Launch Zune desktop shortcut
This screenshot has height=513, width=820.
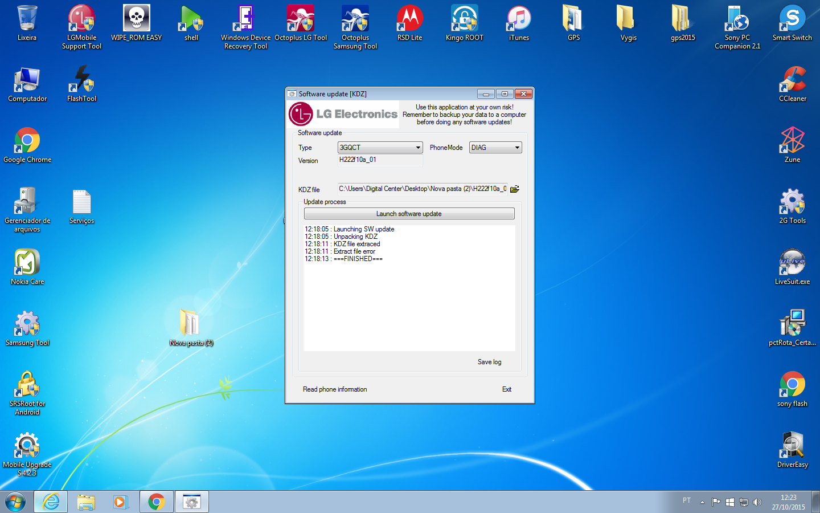pyautogui.click(x=793, y=145)
